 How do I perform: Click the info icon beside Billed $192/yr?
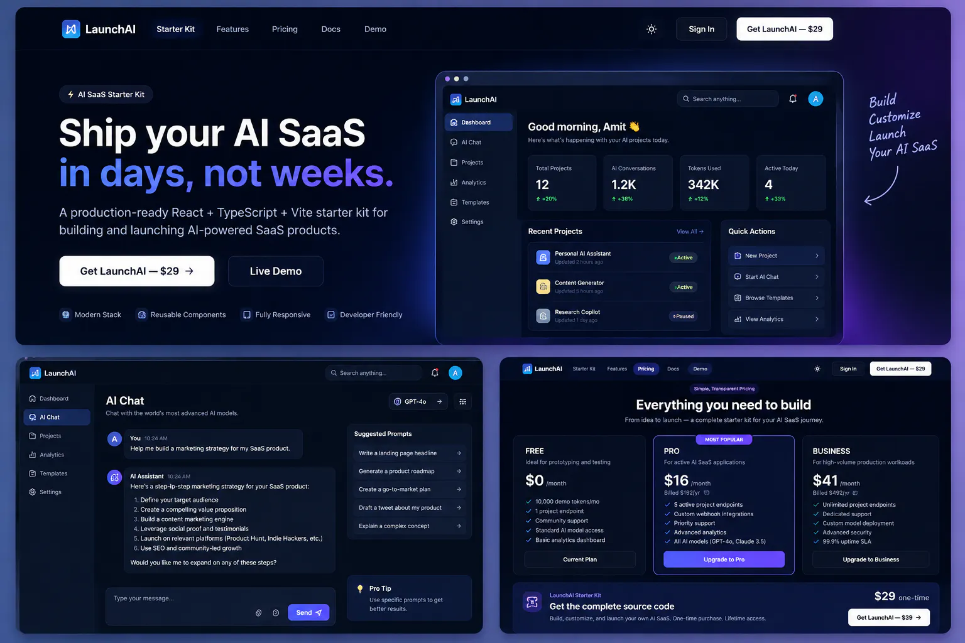pyautogui.click(x=706, y=493)
